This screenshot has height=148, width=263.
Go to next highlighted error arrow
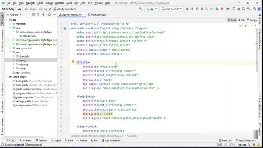(256, 25)
